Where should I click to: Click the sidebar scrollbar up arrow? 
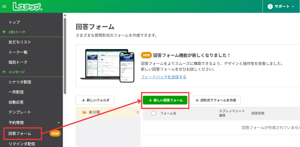click(x=65, y=15)
